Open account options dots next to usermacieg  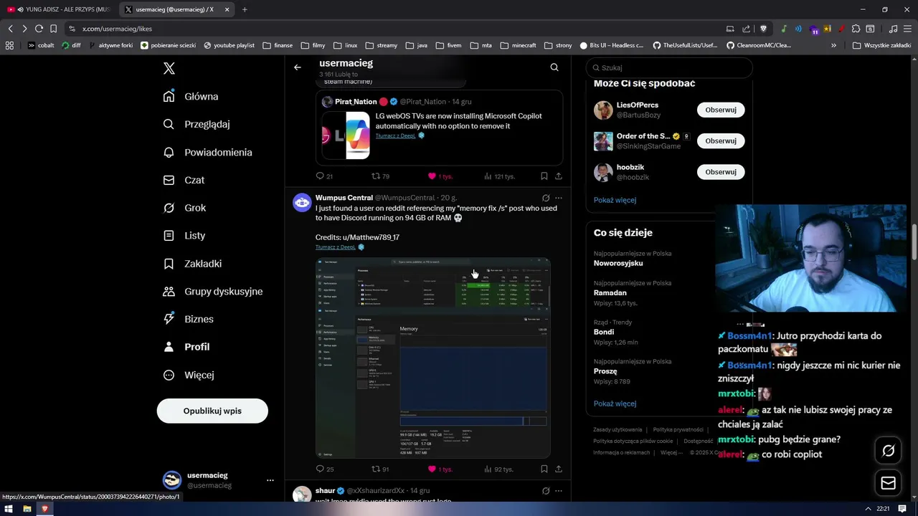click(x=270, y=480)
